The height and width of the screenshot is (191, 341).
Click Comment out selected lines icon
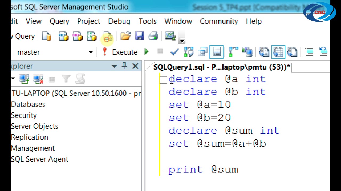(x=310, y=52)
